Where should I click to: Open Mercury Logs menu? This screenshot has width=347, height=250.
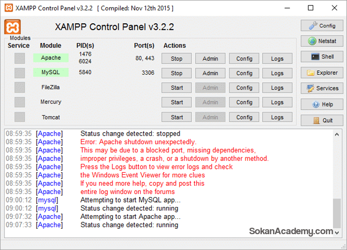[x=277, y=102]
